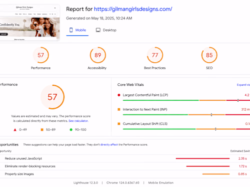The image size is (250, 187).
Task: Select the Performance score gauge 57
Action: (40, 55)
